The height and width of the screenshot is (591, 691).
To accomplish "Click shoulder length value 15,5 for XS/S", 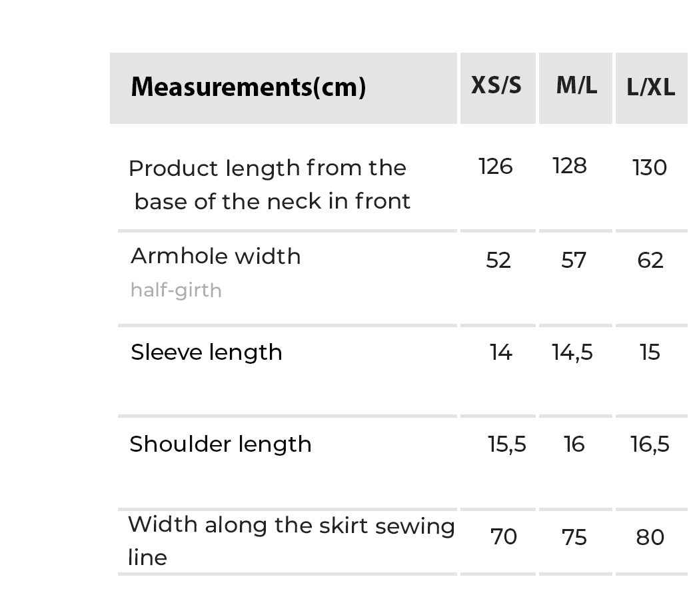I will [507, 444].
